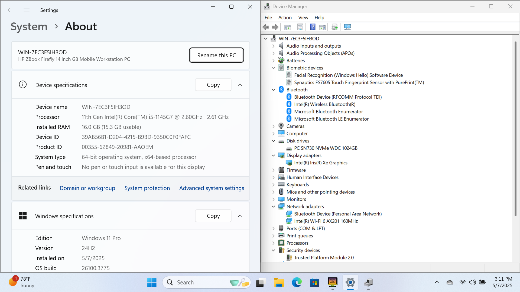Screen dimensions: 520x292
Task: Open System protection link
Action: click(147, 188)
